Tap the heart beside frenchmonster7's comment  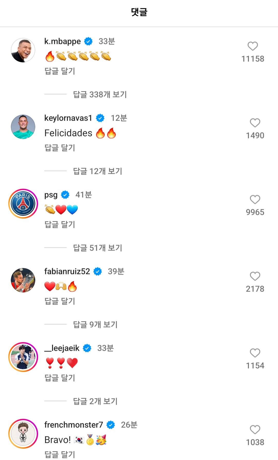pos(255,430)
